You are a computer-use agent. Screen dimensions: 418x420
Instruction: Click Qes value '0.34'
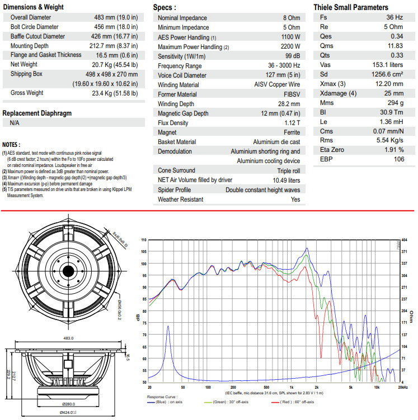[x=397, y=36]
